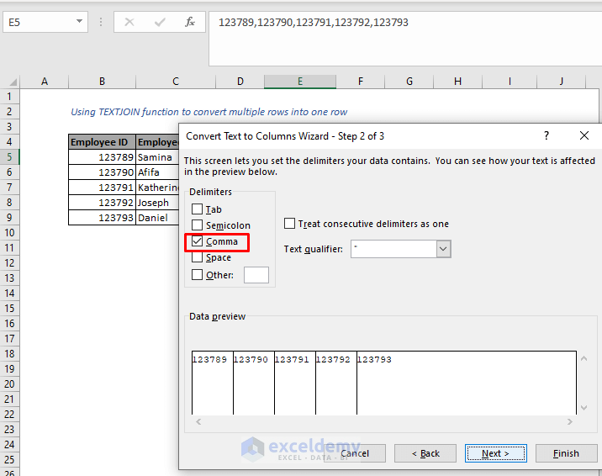The image size is (602, 476).
Task: Select preview column 123790
Action: pyautogui.click(x=254, y=383)
